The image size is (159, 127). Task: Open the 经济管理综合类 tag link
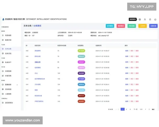point(40,79)
